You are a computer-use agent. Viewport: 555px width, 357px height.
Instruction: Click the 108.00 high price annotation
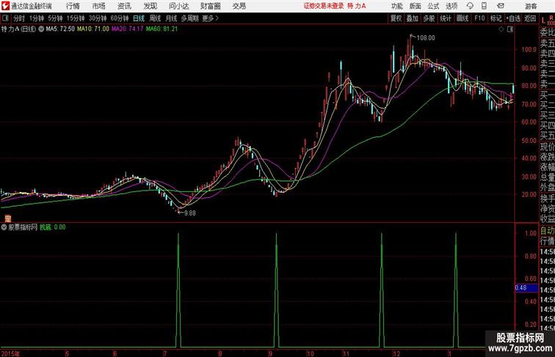[x=426, y=38]
